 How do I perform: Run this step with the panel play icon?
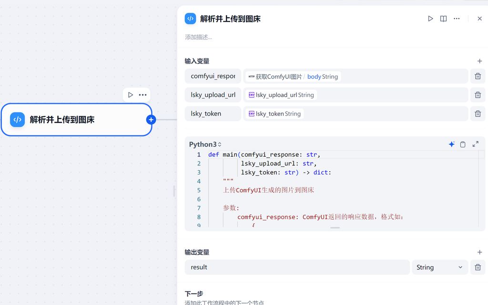pyautogui.click(x=430, y=19)
